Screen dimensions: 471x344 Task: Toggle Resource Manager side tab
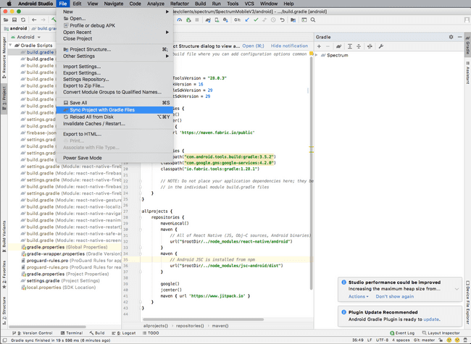[x=4, y=58]
